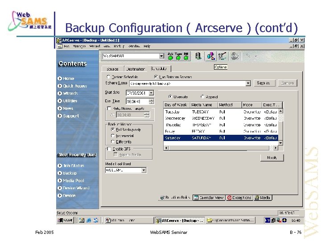321x241 pixels.
Task: Select the Use Rotation Scheme radio button
Action: 156,77
